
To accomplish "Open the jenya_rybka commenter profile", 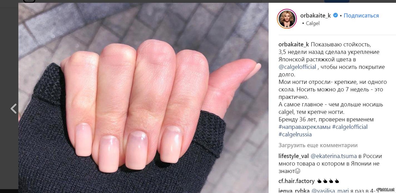I will coord(294,191).
